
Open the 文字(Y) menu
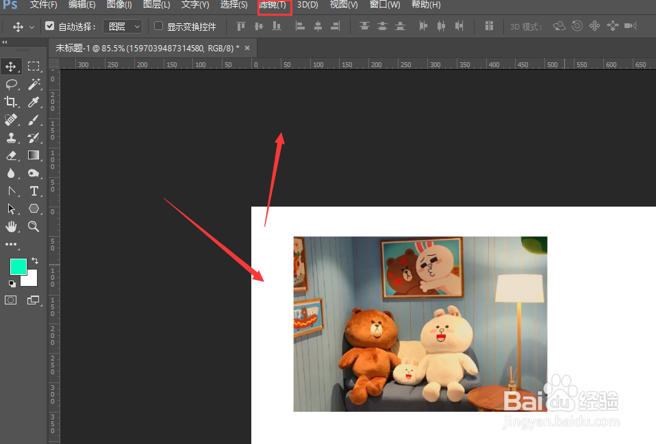pos(195,5)
